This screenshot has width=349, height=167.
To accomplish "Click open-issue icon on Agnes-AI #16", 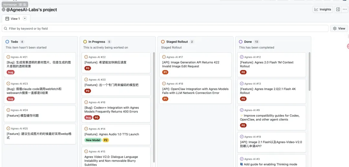I will [86, 102].
